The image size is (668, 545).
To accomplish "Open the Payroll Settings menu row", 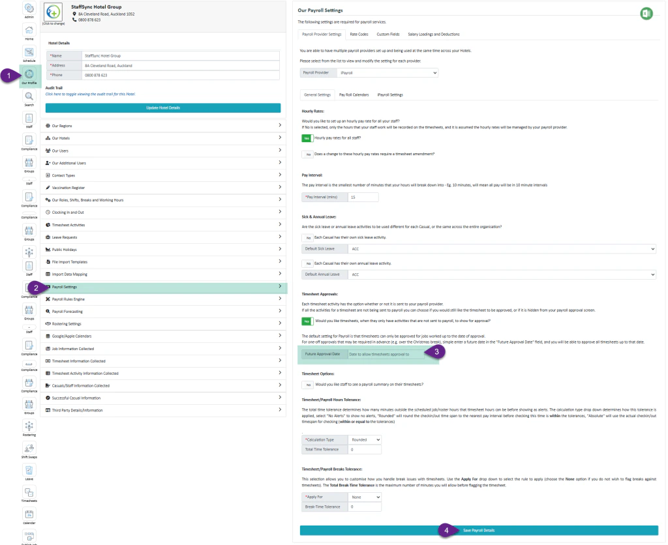I will click(164, 287).
